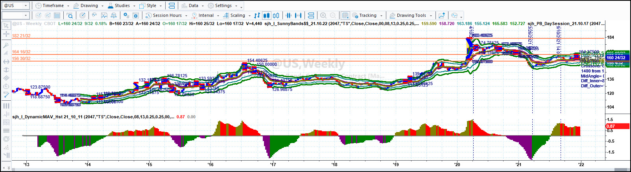The image size is (631, 172).
Task: Click the 156 30/32 price line label
Action: [21, 58]
